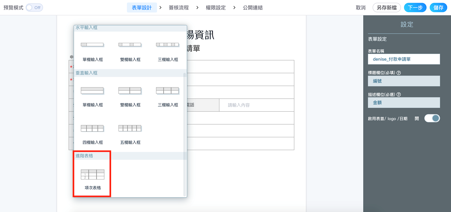The height and width of the screenshot is (212, 451).
Task: Add the 項次表格 itemized table
Action: pyautogui.click(x=92, y=175)
